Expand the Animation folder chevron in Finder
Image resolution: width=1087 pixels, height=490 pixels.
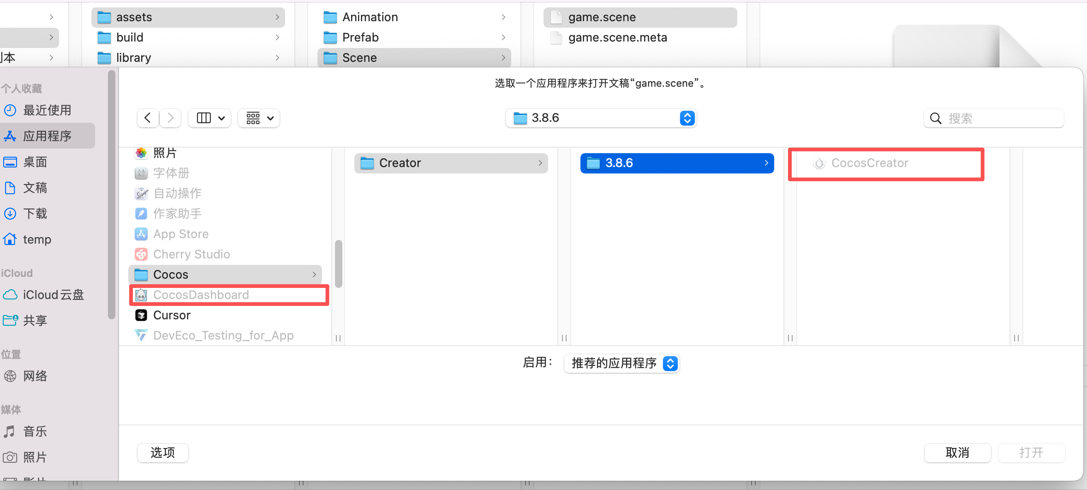(x=503, y=17)
